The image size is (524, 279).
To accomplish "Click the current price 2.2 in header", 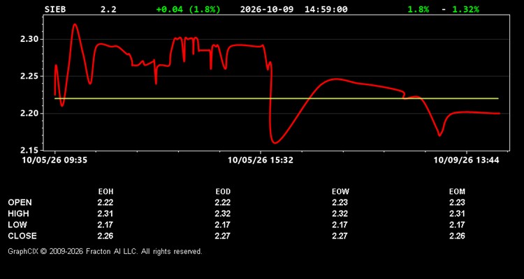I will tap(108, 9).
